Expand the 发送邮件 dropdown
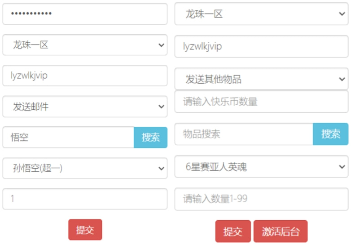The image size is (351, 245). (85, 107)
